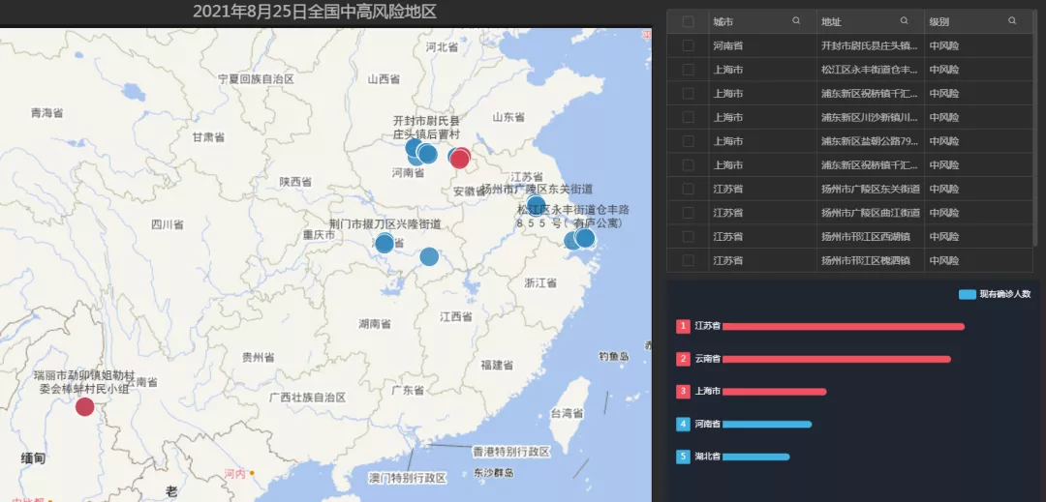Check the 浦东新区盐朝公路 row checkbox
The width and height of the screenshot is (1046, 502).
(x=689, y=141)
